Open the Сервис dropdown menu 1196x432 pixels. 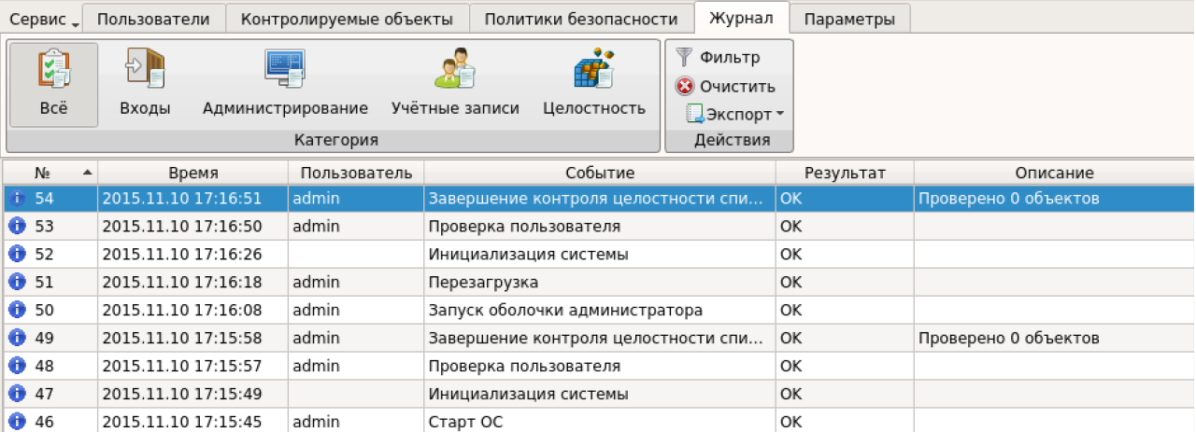[43, 19]
